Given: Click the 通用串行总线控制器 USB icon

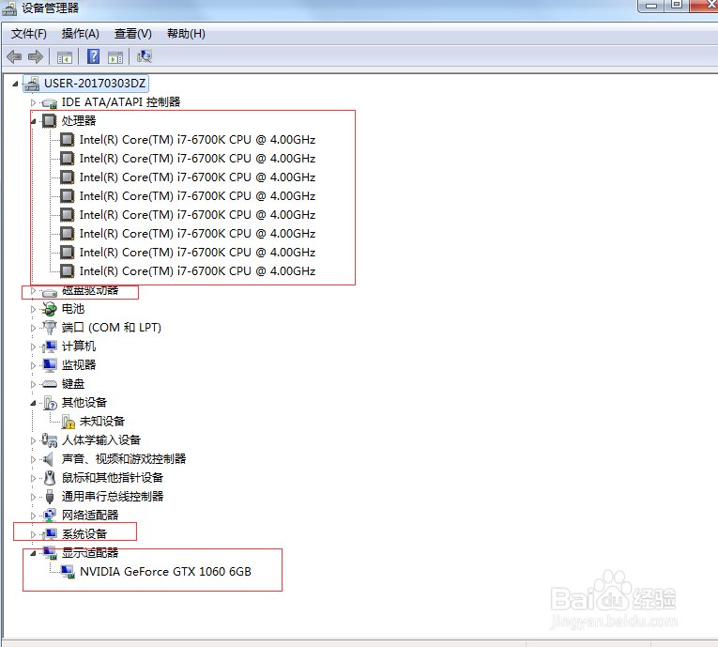Looking at the screenshot, I should 50,497.
